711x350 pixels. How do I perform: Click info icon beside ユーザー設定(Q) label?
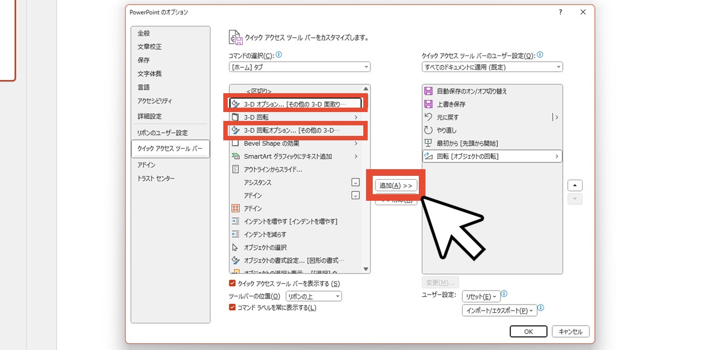(x=540, y=55)
